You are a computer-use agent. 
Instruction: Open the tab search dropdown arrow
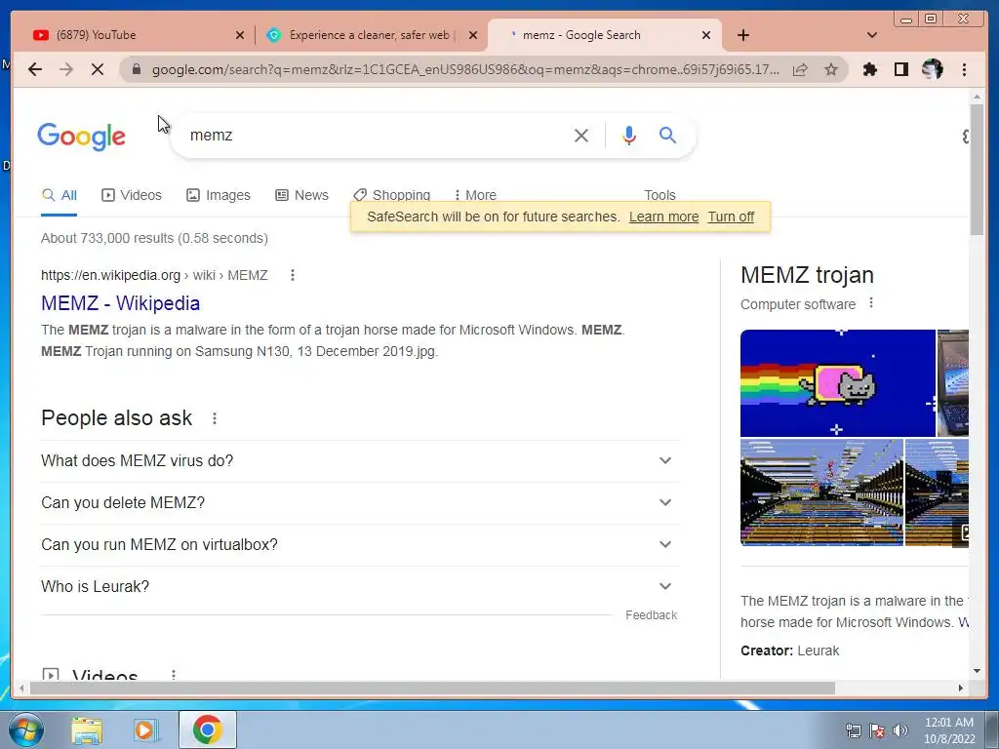tap(871, 35)
